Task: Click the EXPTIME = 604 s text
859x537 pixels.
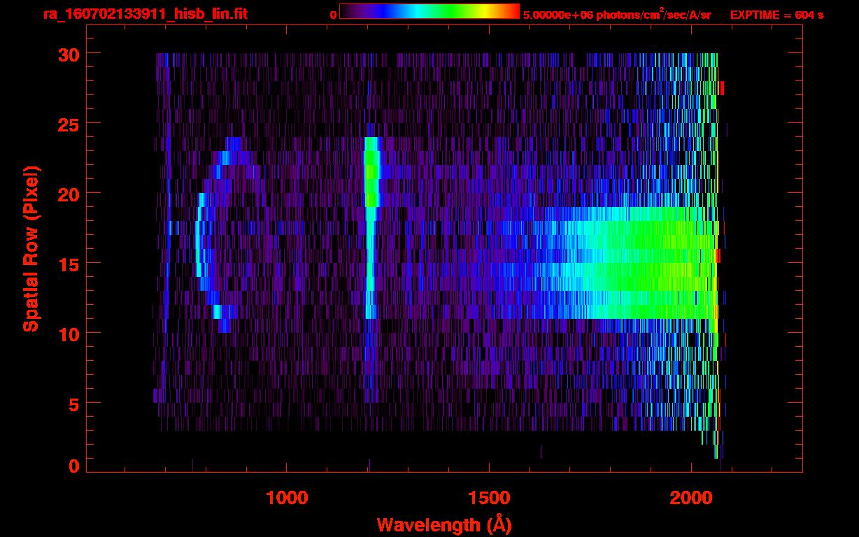Action: [776, 15]
